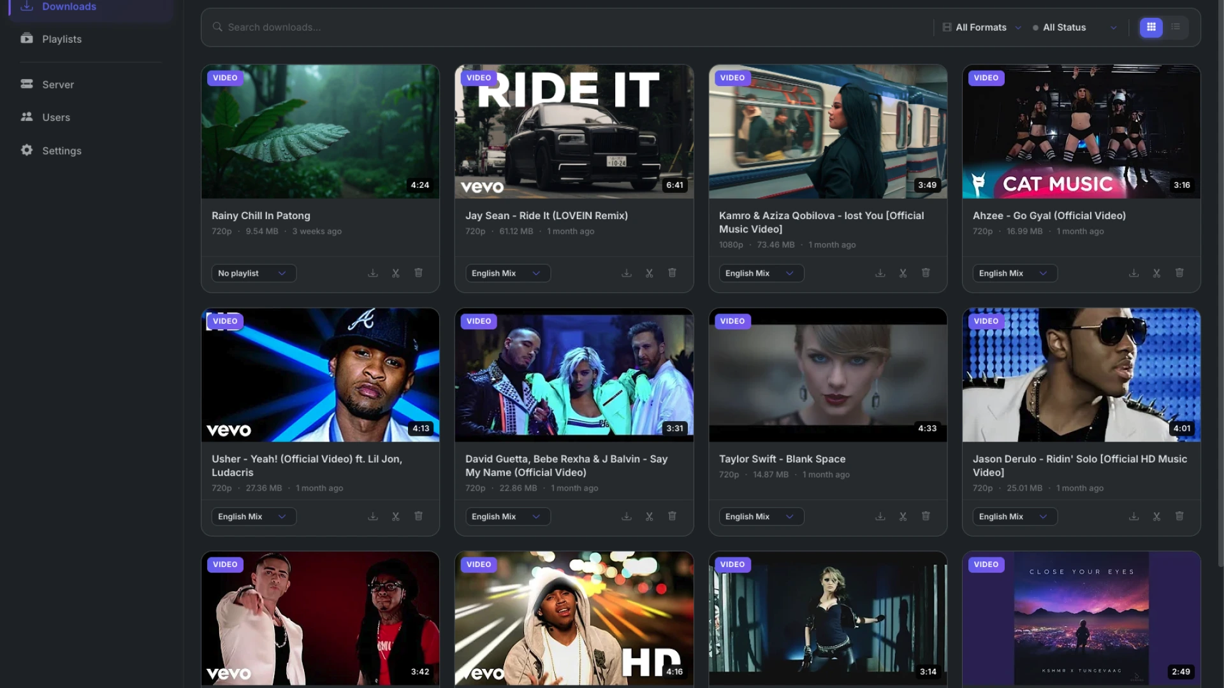Trim the Usher Yeah! video
Screen dimensions: 1224x688
[396, 517]
